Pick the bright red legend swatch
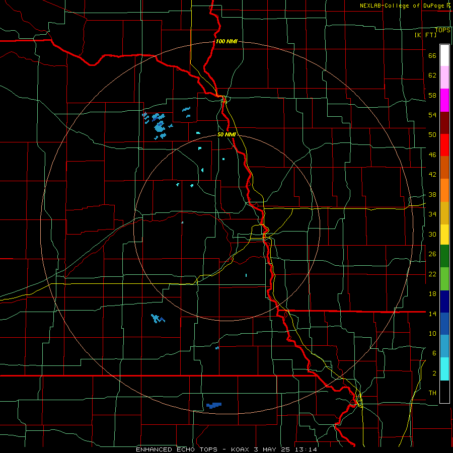 (444, 145)
